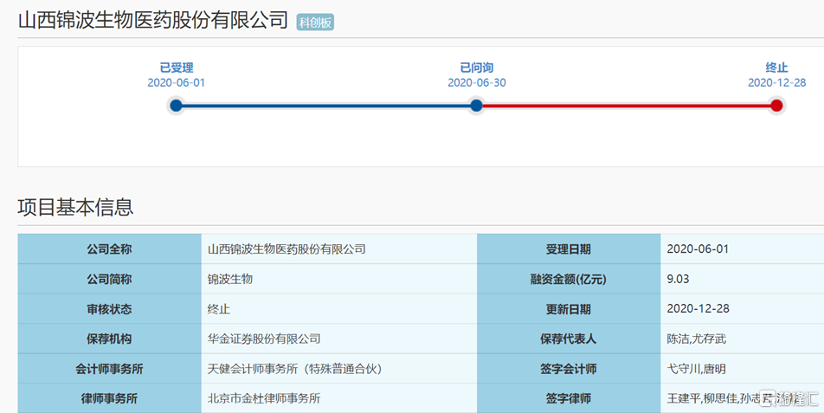Click the 受理日期 header cell
The image size is (824, 413).
pyautogui.click(x=568, y=249)
